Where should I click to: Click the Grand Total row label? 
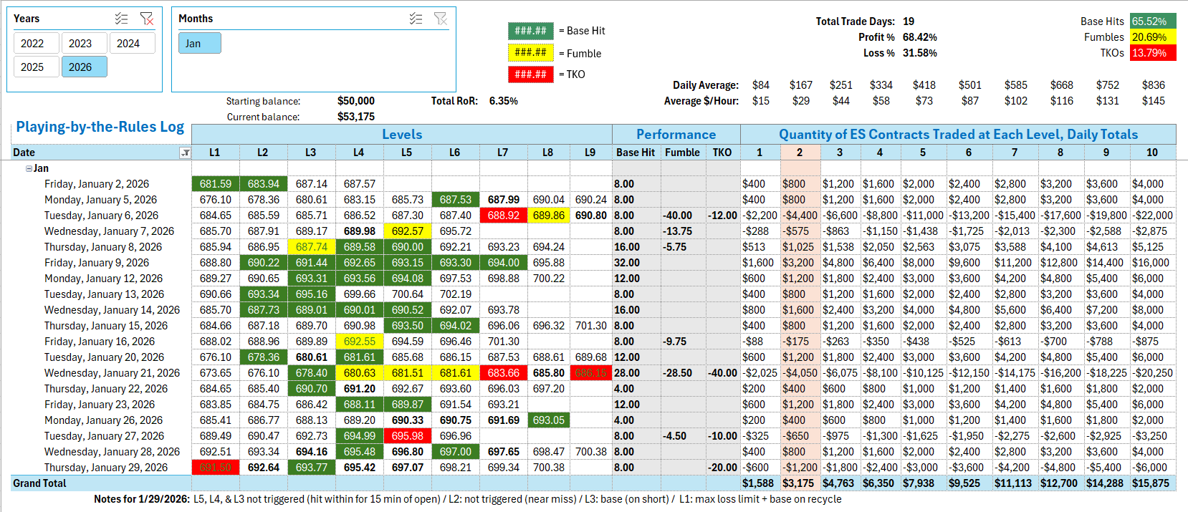39,483
